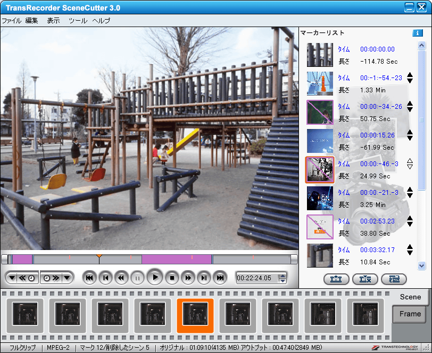Viewport: 432px width, 353px height.
Task: Select the marker thumbnail at 00:00:00.00
Action: (x=320, y=55)
